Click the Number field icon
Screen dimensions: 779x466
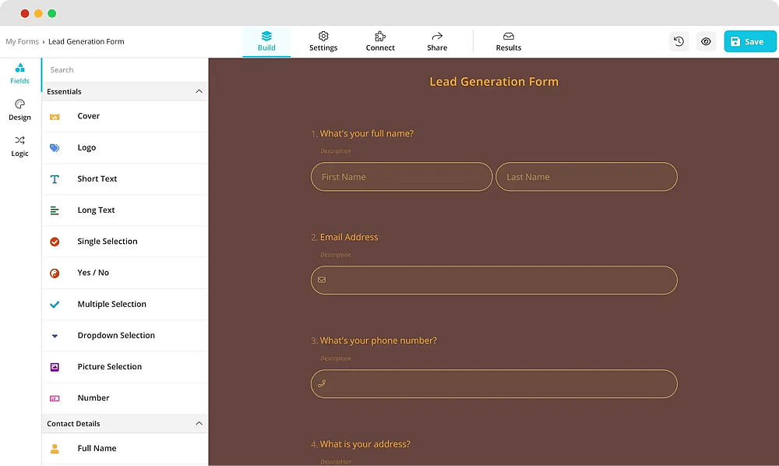point(55,398)
